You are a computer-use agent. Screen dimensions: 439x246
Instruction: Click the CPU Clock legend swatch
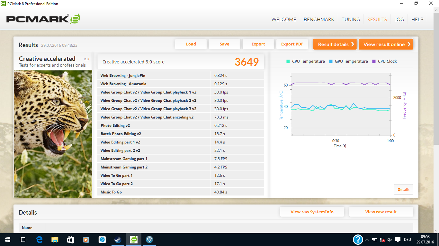(x=374, y=61)
